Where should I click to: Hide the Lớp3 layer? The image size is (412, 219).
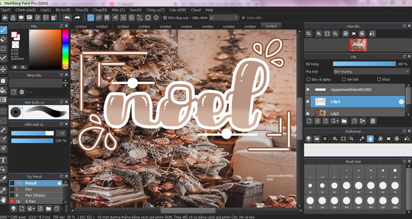click(x=308, y=101)
